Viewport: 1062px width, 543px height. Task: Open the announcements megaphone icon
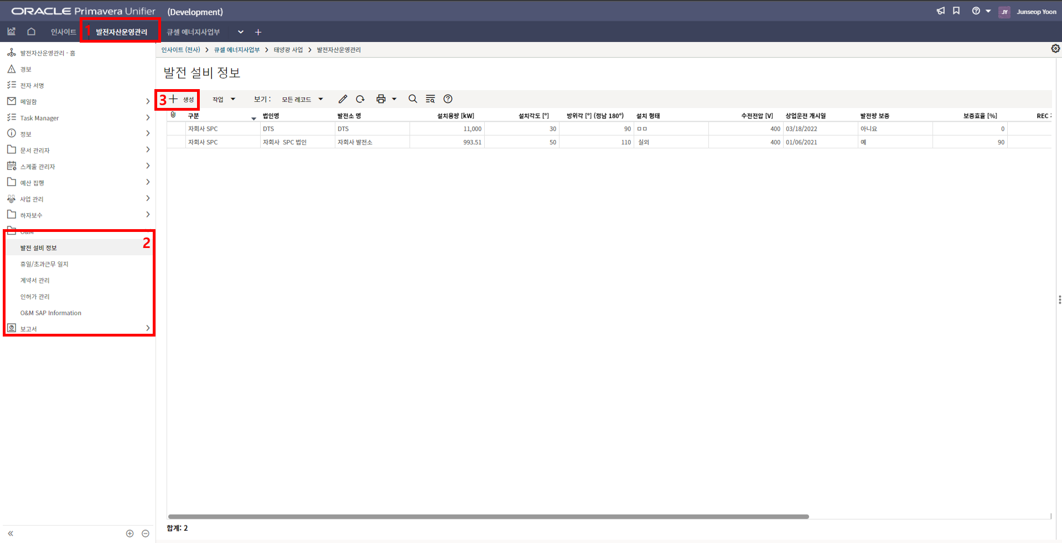point(940,11)
